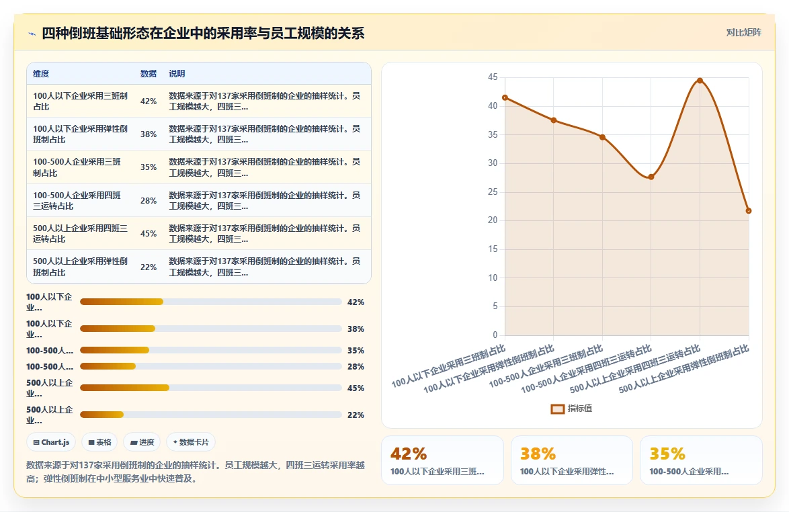The width and height of the screenshot is (789, 512).
Task: Click the 45% table cell
Action: tap(149, 233)
